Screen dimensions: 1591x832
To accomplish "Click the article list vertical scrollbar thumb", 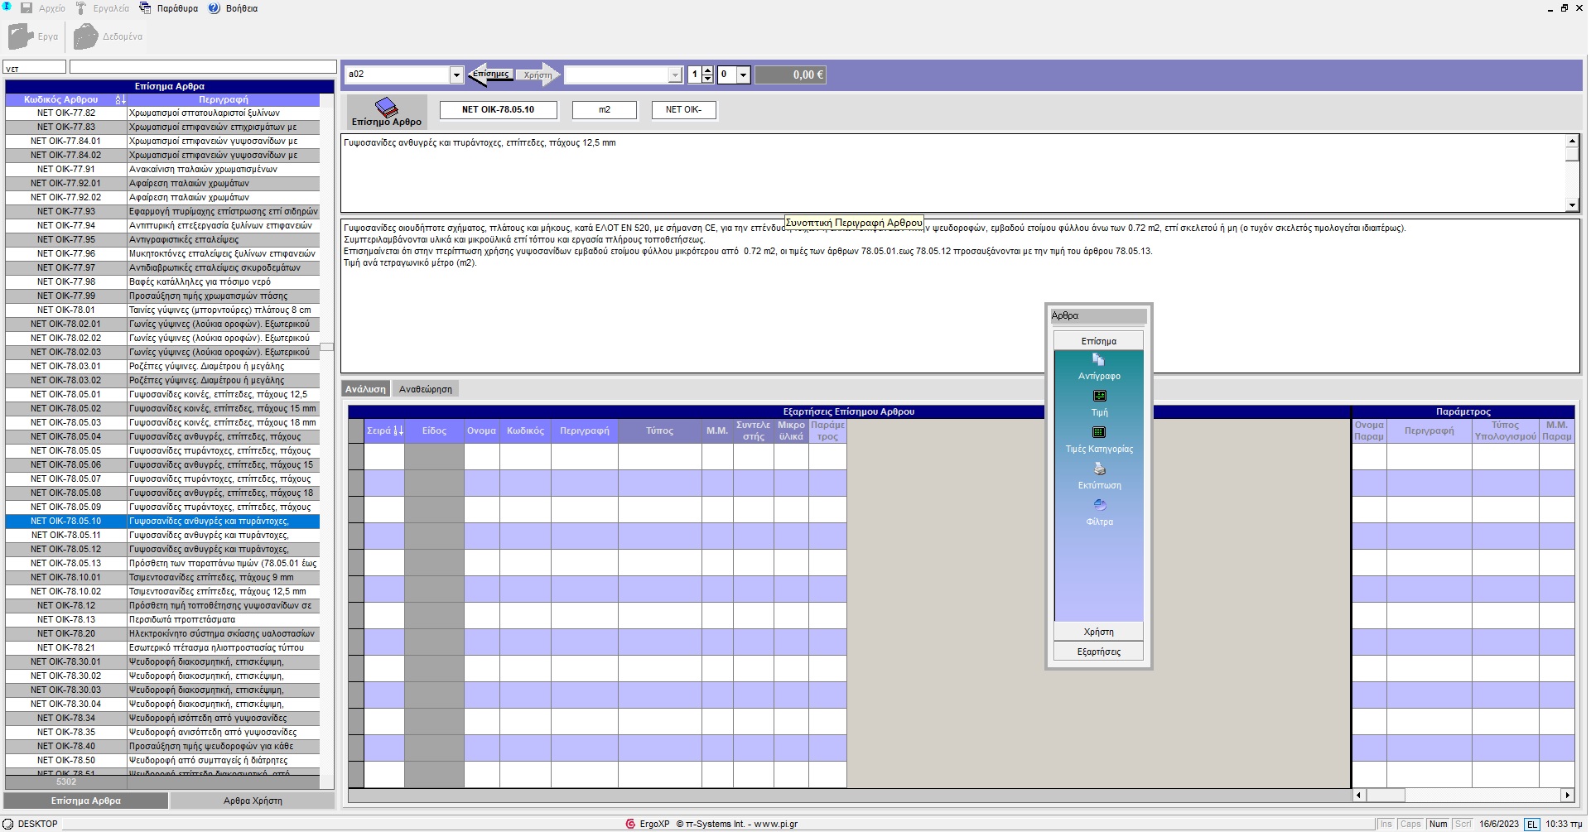I will pyautogui.click(x=327, y=347).
